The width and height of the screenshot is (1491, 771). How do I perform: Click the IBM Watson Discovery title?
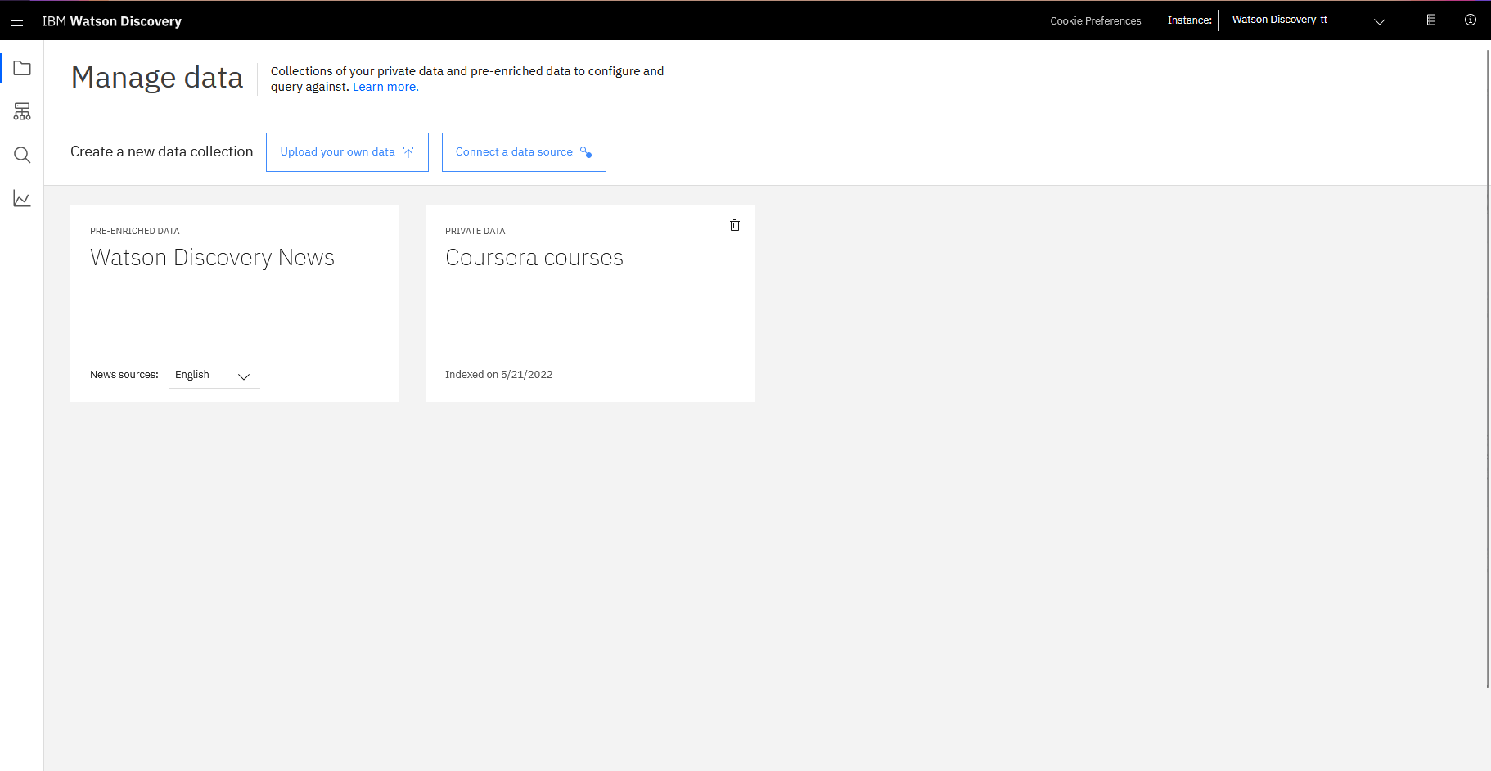click(x=112, y=20)
